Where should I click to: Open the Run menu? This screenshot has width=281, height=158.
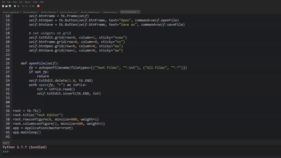tap(21, 2)
